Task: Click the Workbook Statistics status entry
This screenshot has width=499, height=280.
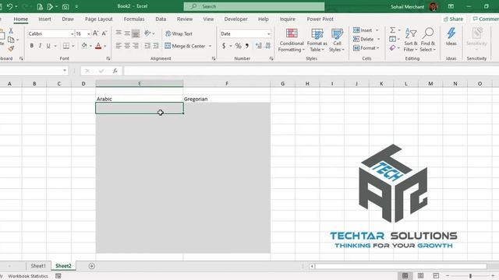Action: coord(28,276)
